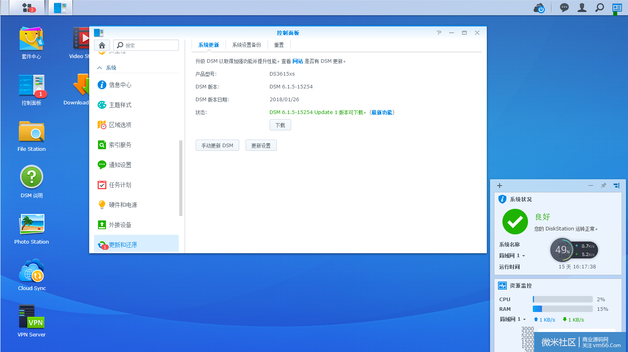Viewport: 628px width, 352px height.
Task: Switch to 系统更新 tab
Action: click(209, 45)
